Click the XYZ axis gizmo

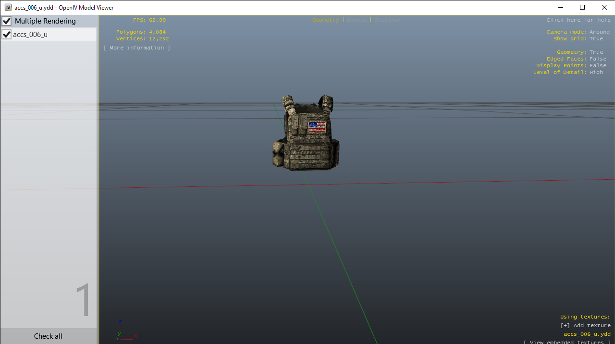point(123,332)
